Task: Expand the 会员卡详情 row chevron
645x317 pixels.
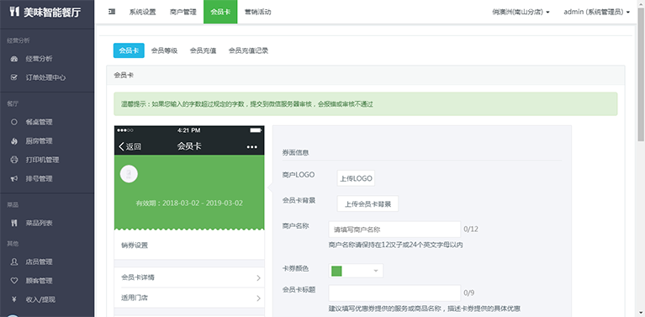Action: 258,278
